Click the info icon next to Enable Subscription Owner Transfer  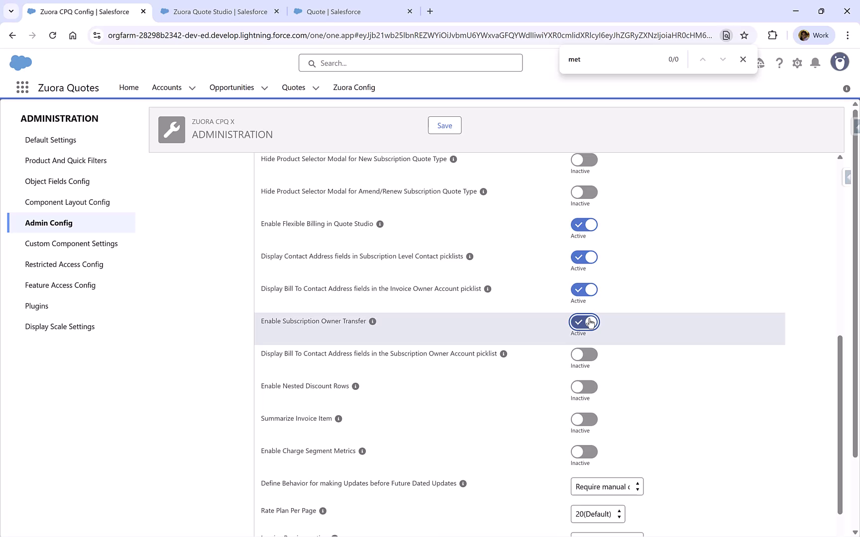click(x=372, y=321)
